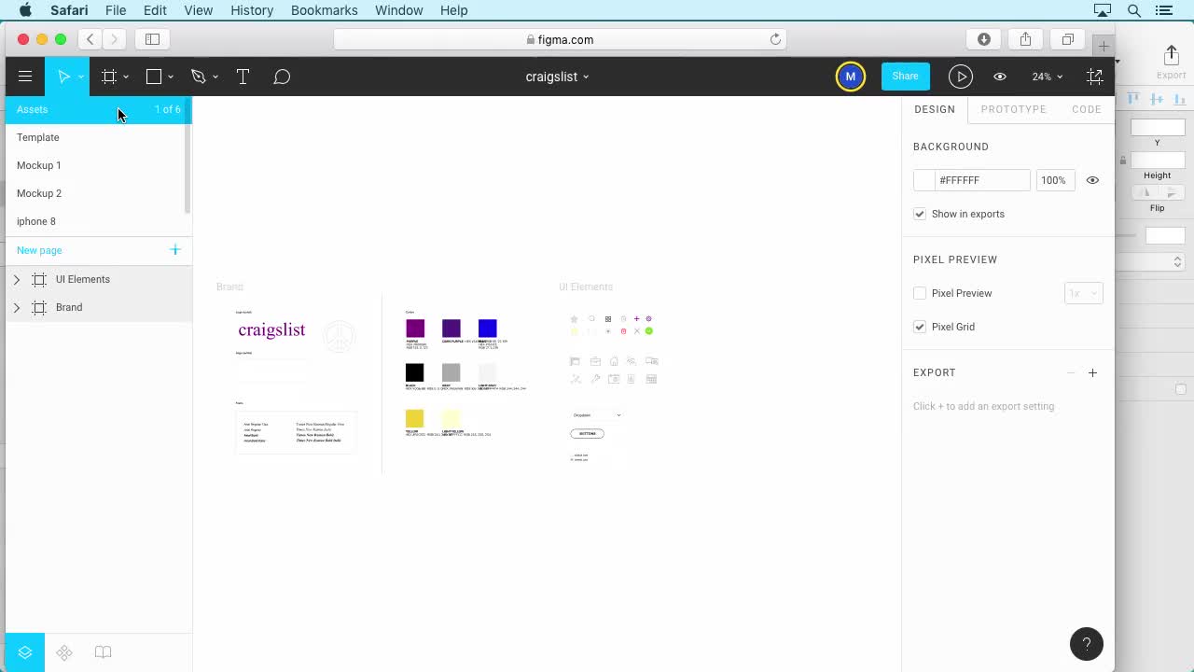Open the Bookmarks menu

pos(324,10)
